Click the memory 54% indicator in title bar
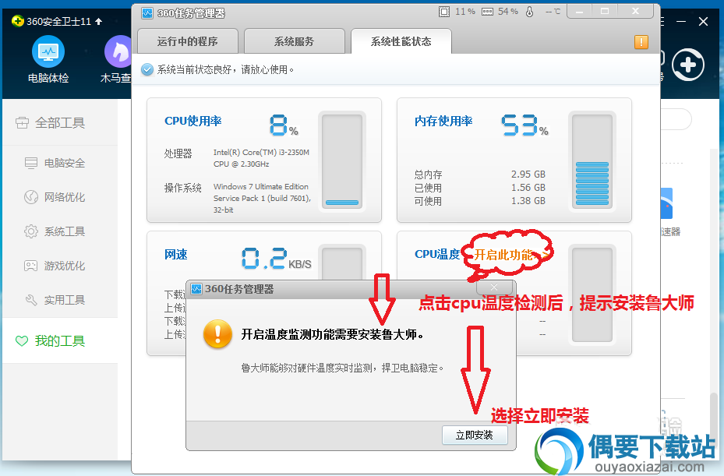 (x=500, y=12)
